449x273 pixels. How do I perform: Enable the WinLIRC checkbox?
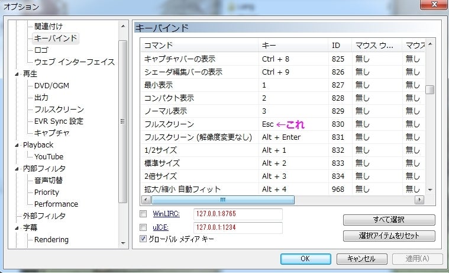[143, 214]
